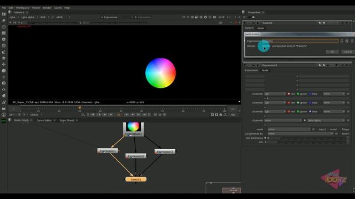Collapse the Expression1 properties panel arrow
Viewport: 355px width, 199px height.
245,65
